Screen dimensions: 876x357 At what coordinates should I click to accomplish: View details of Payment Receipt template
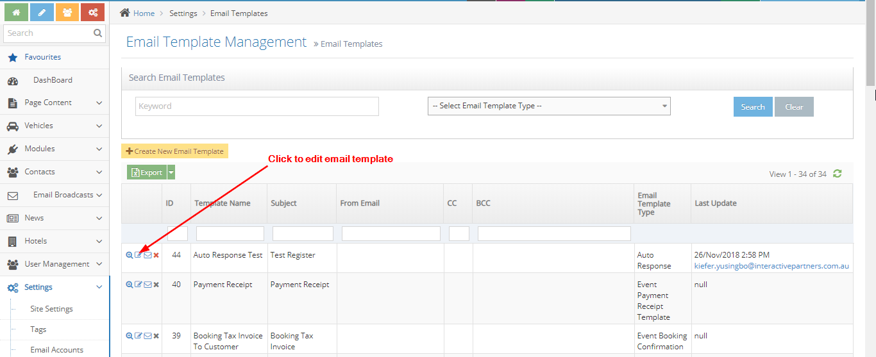click(x=129, y=285)
